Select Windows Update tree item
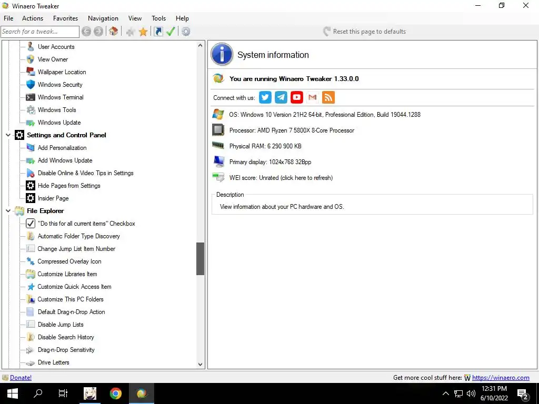 point(59,122)
